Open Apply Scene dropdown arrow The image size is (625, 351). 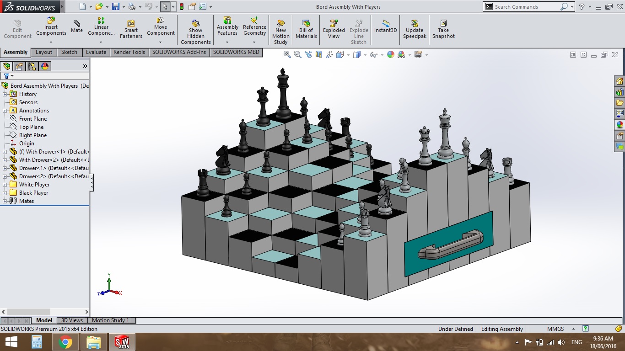point(409,55)
